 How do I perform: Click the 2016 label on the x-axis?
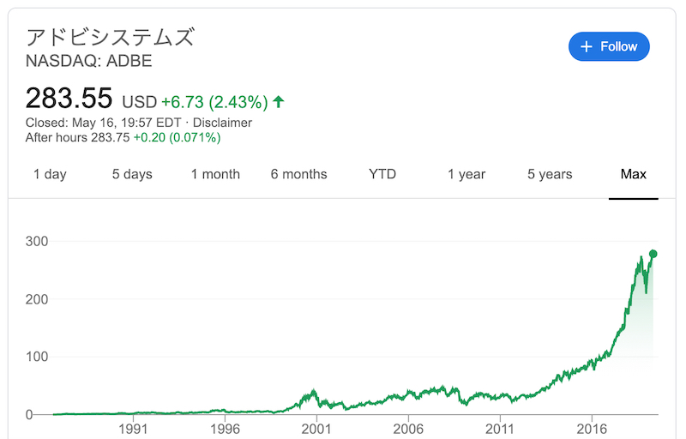(x=592, y=429)
